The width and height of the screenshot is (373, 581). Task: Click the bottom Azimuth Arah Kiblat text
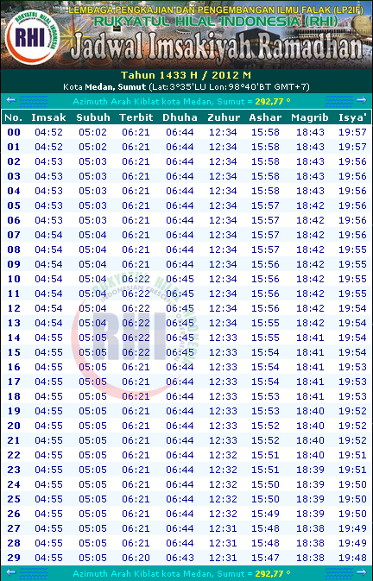(x=181, y=573)
